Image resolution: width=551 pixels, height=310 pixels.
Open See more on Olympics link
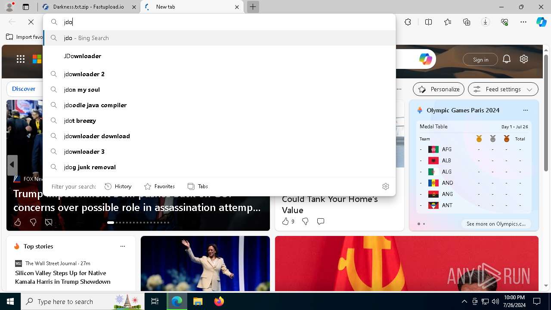(496, 224)
